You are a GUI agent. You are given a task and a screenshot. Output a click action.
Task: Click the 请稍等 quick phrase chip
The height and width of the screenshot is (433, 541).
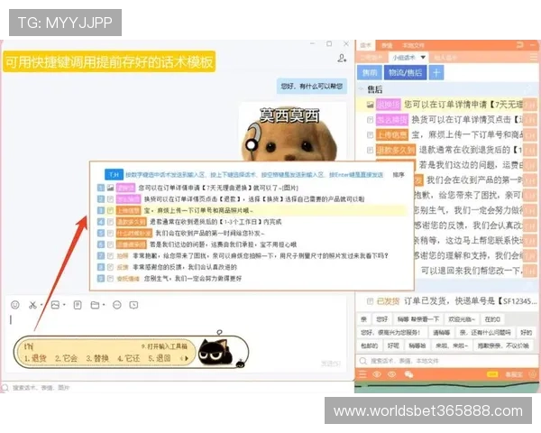coord(441,333)
